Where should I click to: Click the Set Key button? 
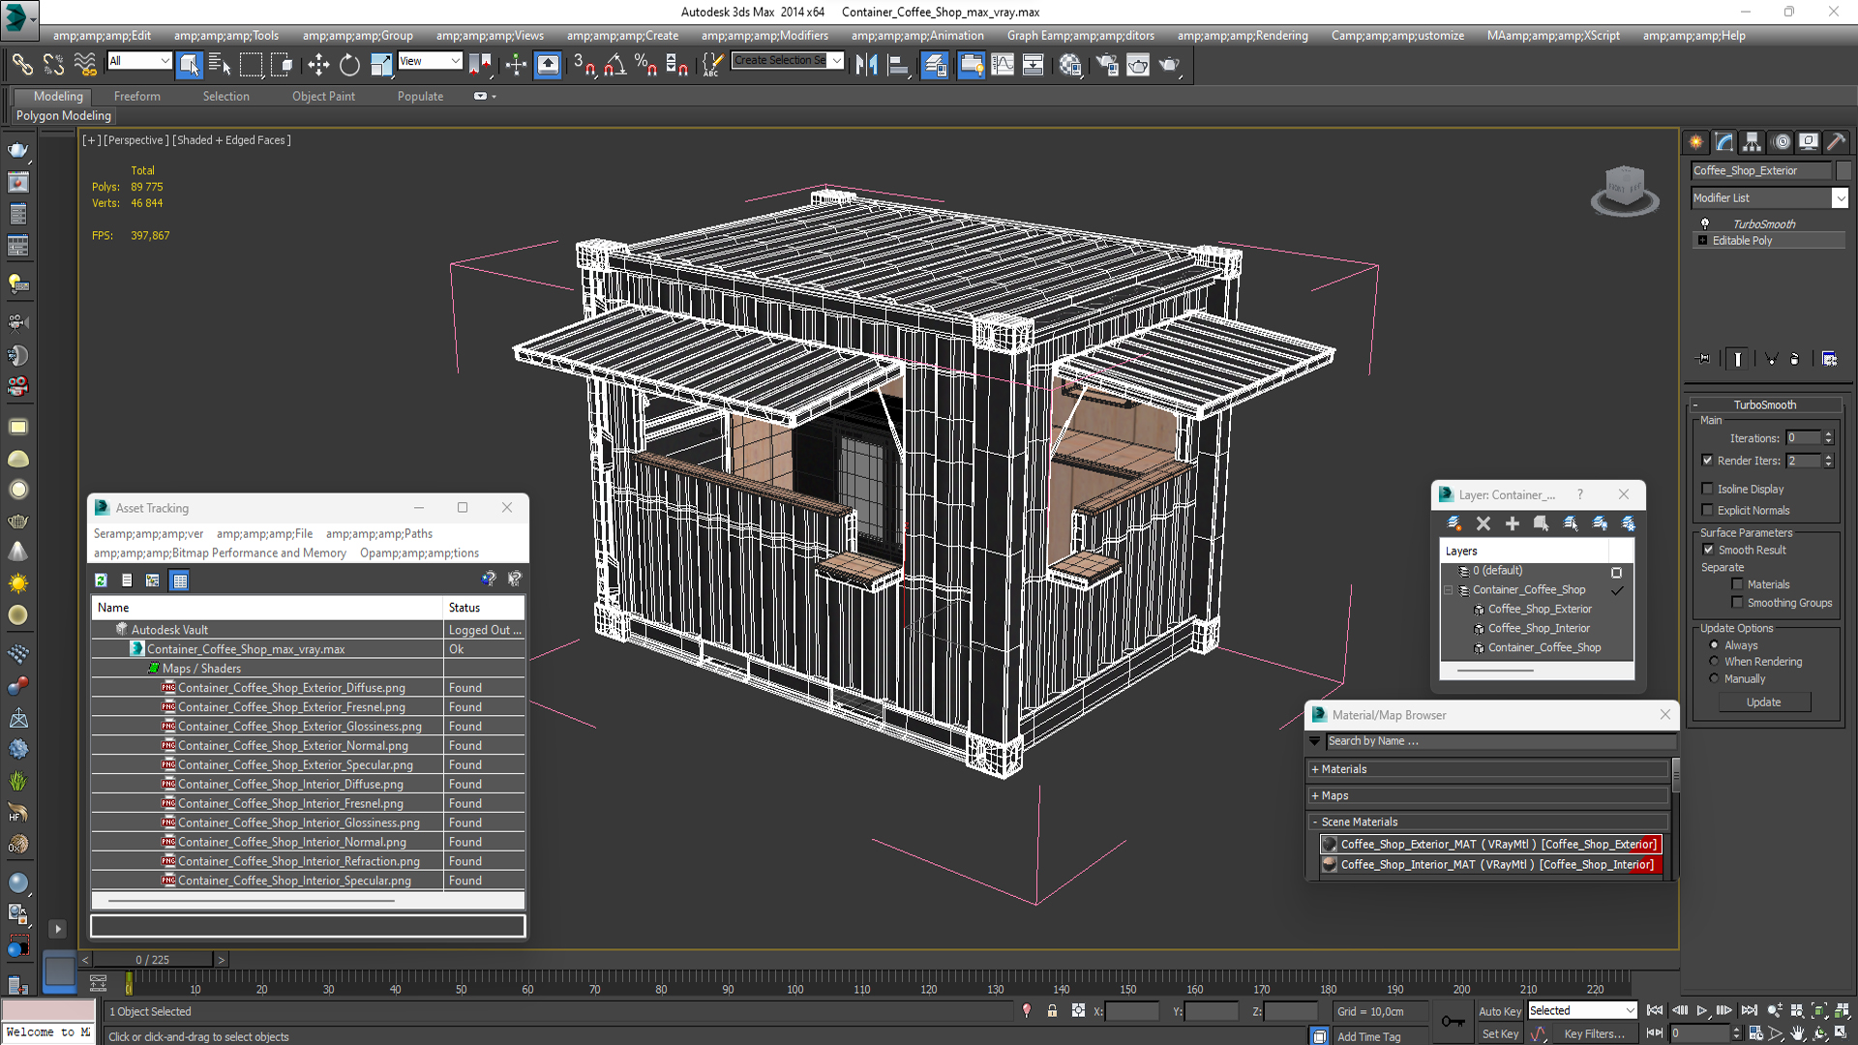tap(1500, 1033)
